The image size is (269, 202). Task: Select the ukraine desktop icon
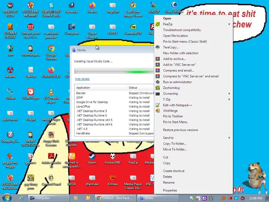click(x=10, y=72)
